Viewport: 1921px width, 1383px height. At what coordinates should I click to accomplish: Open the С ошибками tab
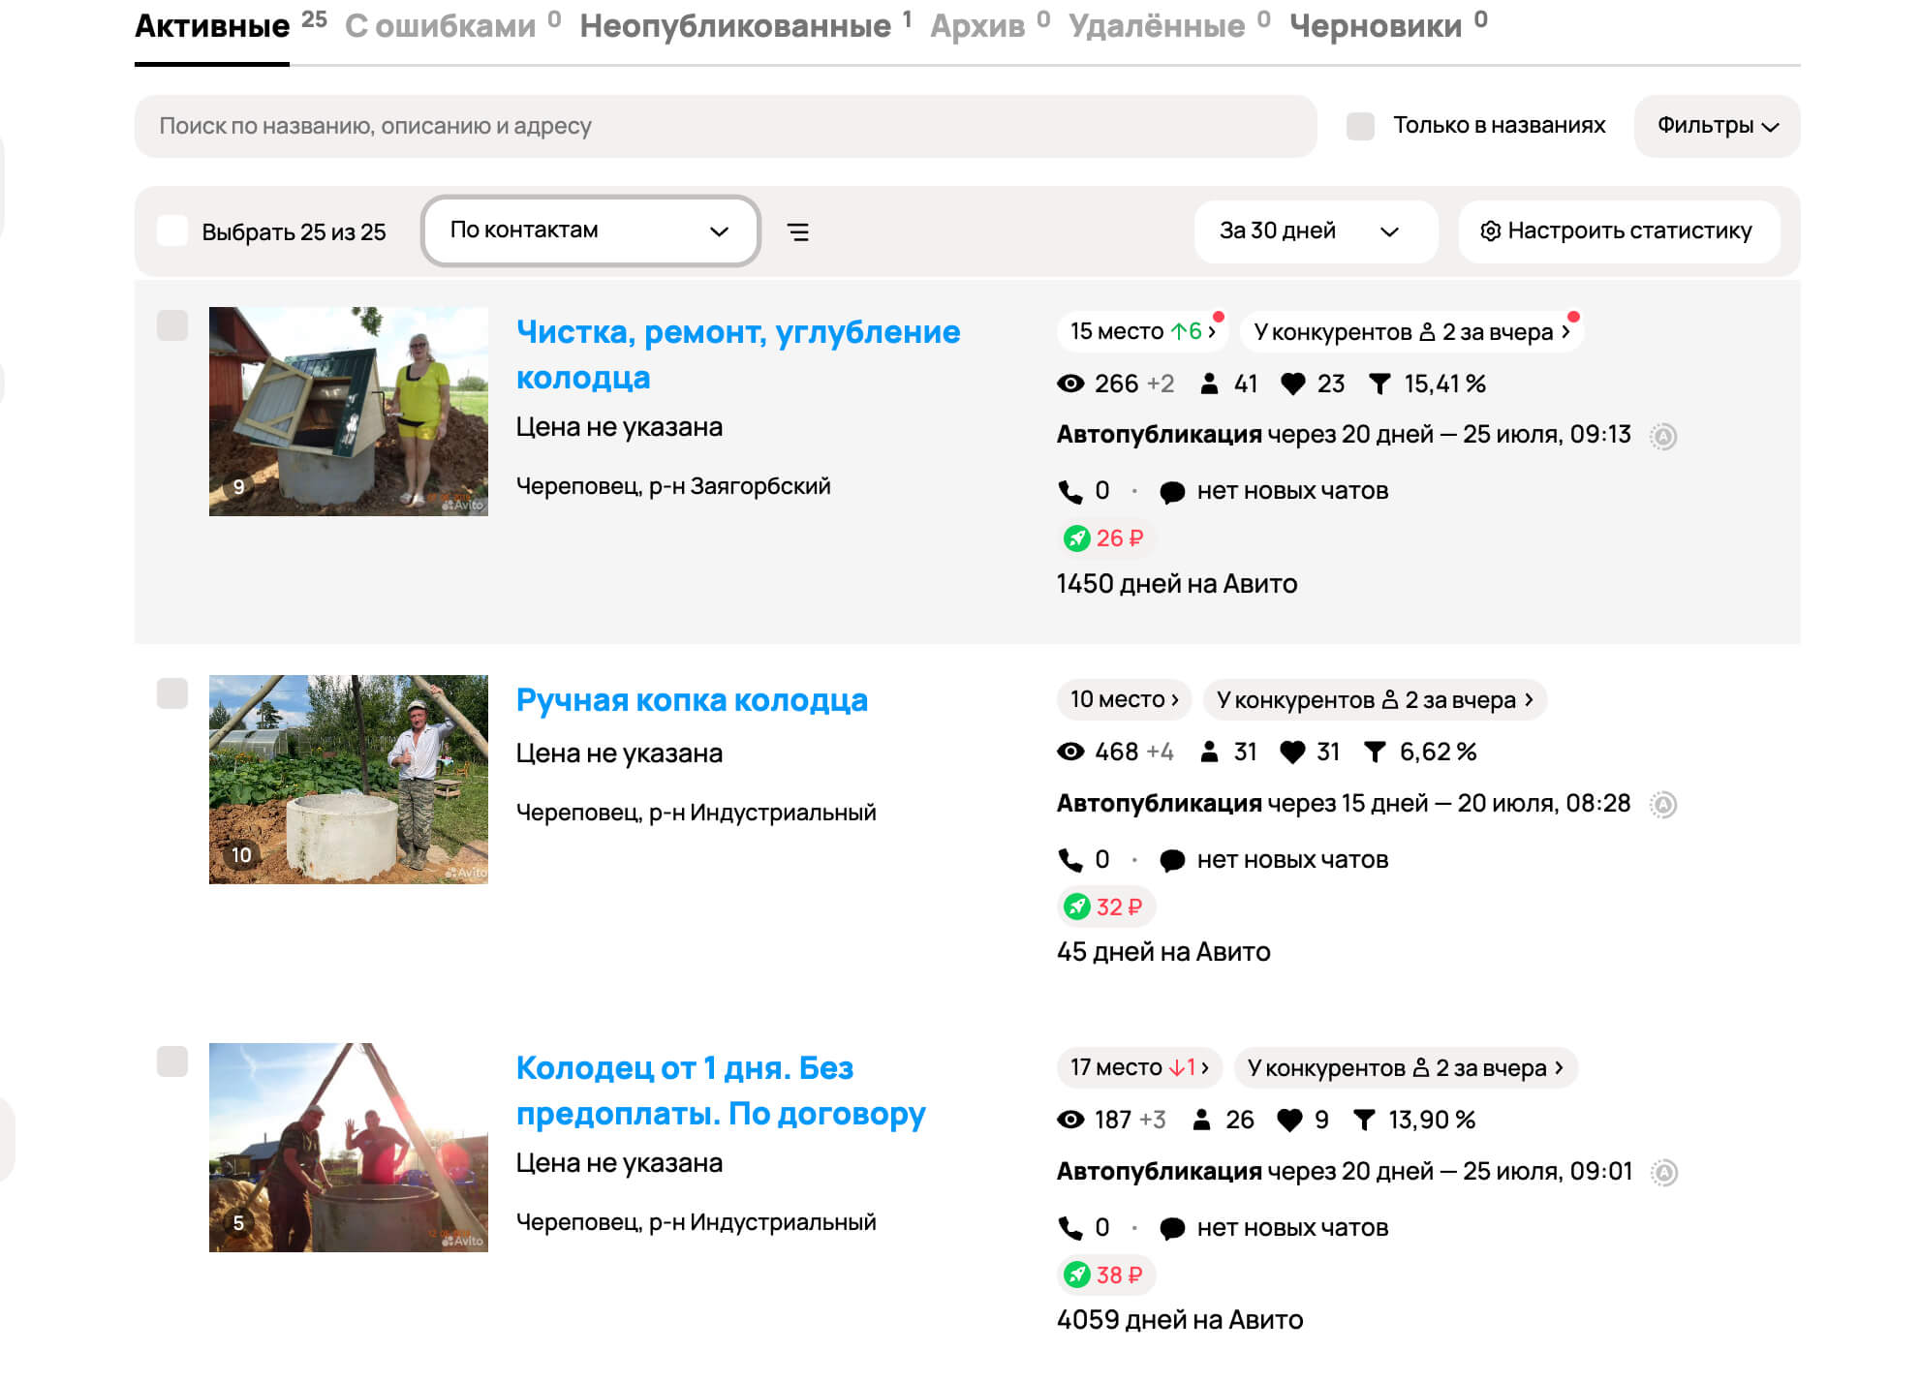(441, 26)
